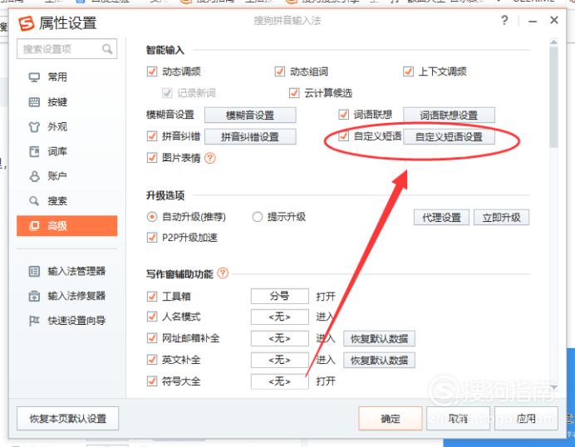Screen dimensions: 575x447
Task: Click the <无> hotkey field for 人名模式
Action: [x=280, y=317]
